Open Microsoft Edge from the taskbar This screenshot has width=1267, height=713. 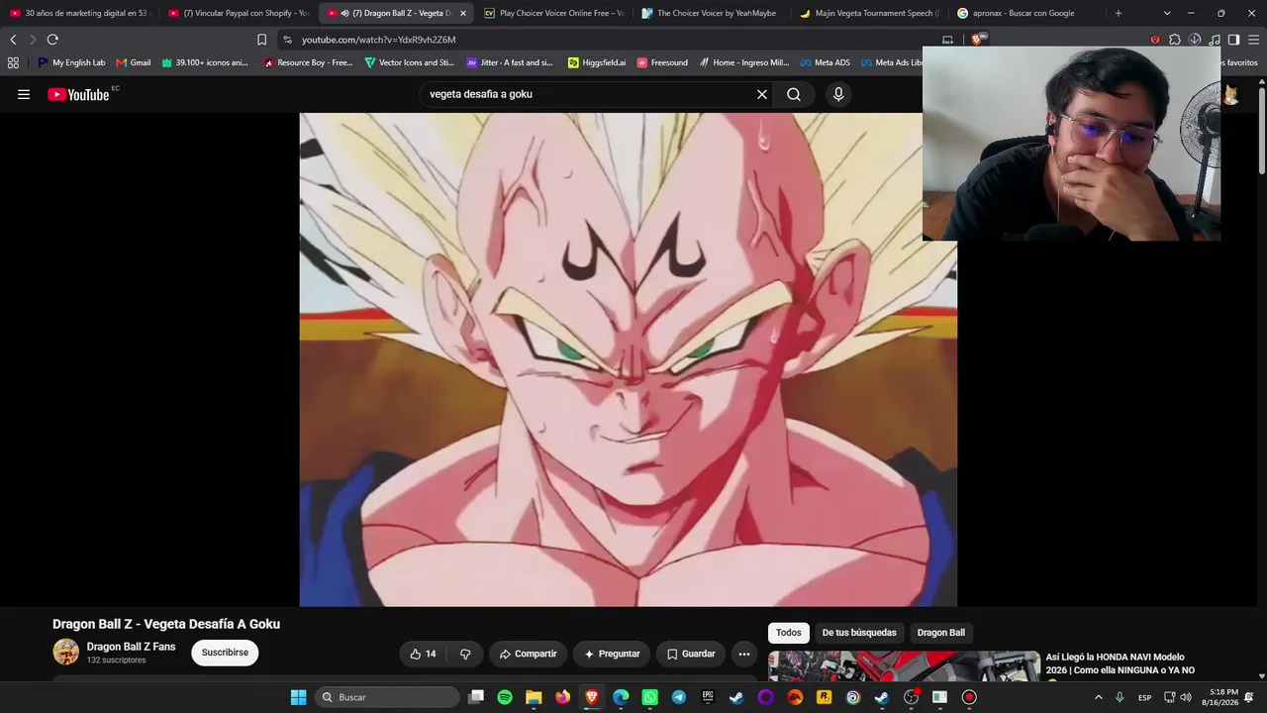pyautogui.click(x=621, y=697)
